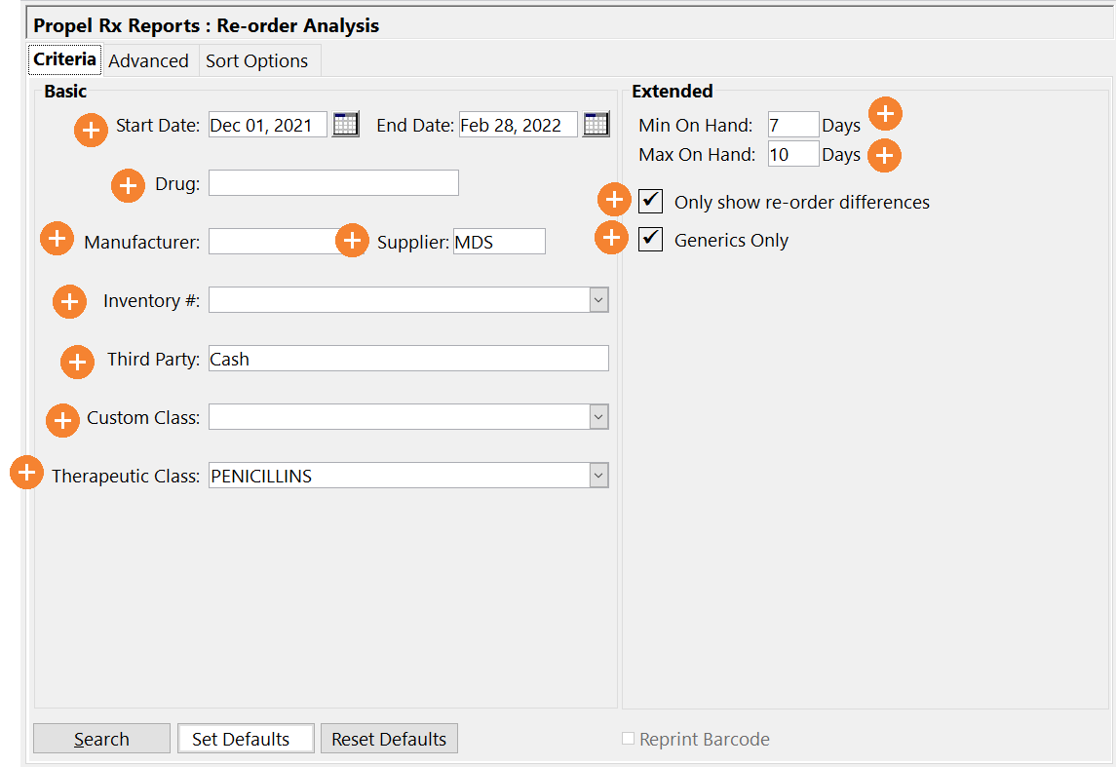Click the plus hotspot next to Min On Hand
Image resolution: width=1116 pixels, height=767 pixels.
tap(885, 114)
